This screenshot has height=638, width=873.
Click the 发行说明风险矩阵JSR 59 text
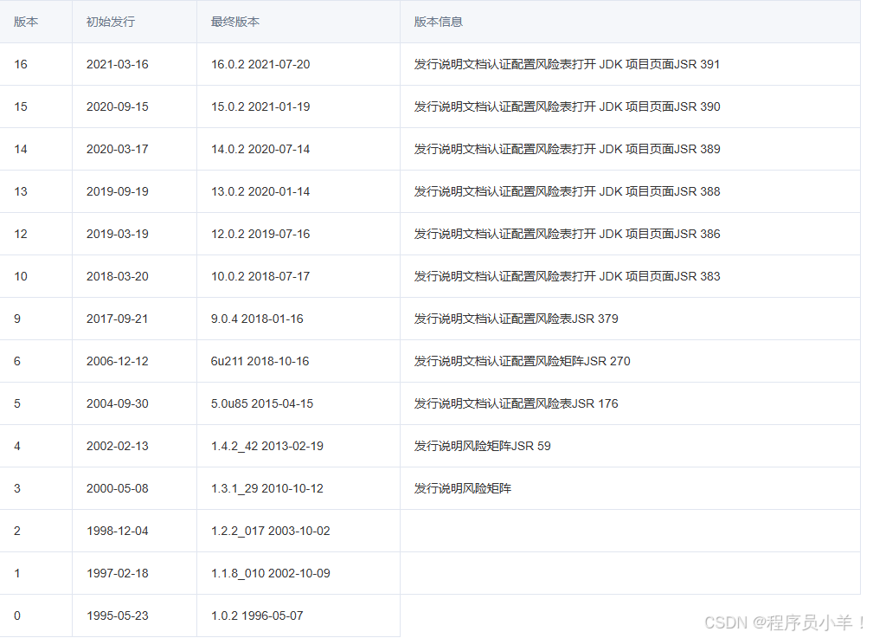point(482,445)
